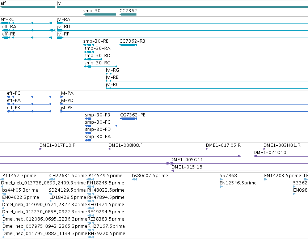This screenshot has width=308, height=239.
Task: Click EST LP14549.5prime
Action: pos(90,179)
